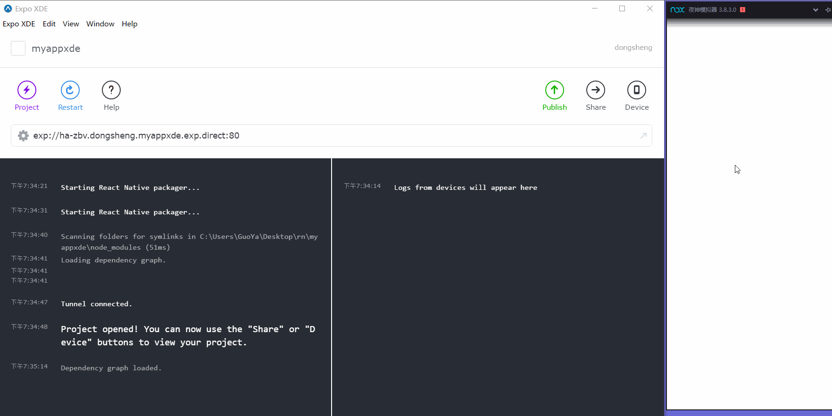This screenshot has width=832, height=416.
Task: Open the View menu
Action: (x=71, y=24)
